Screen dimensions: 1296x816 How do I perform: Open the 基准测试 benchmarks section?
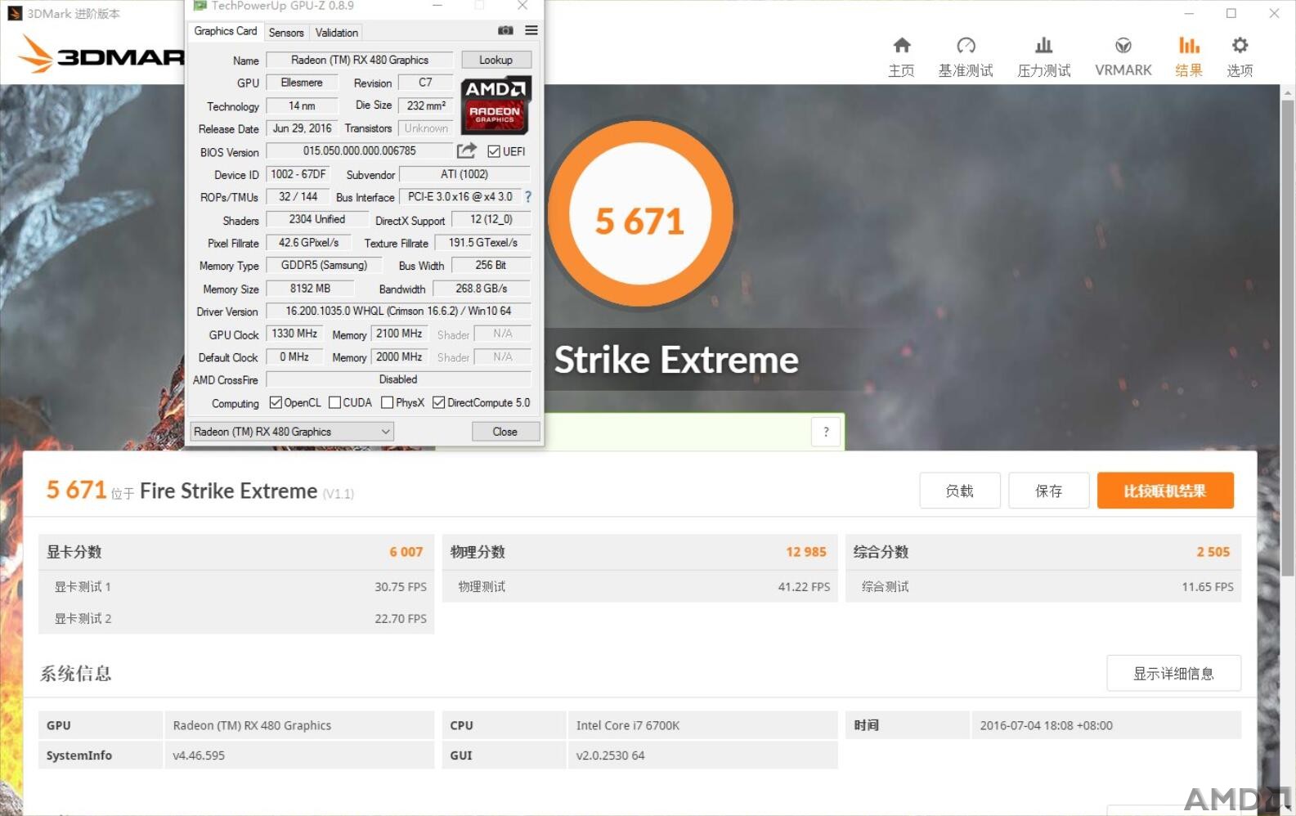click(966, 57)
